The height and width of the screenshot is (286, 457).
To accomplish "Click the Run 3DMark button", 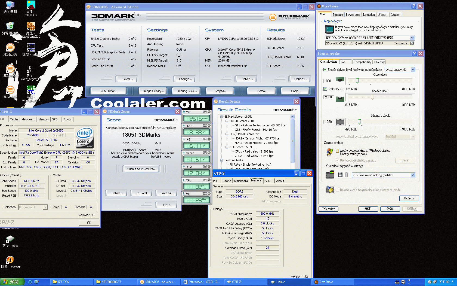I will coord(108,91).
